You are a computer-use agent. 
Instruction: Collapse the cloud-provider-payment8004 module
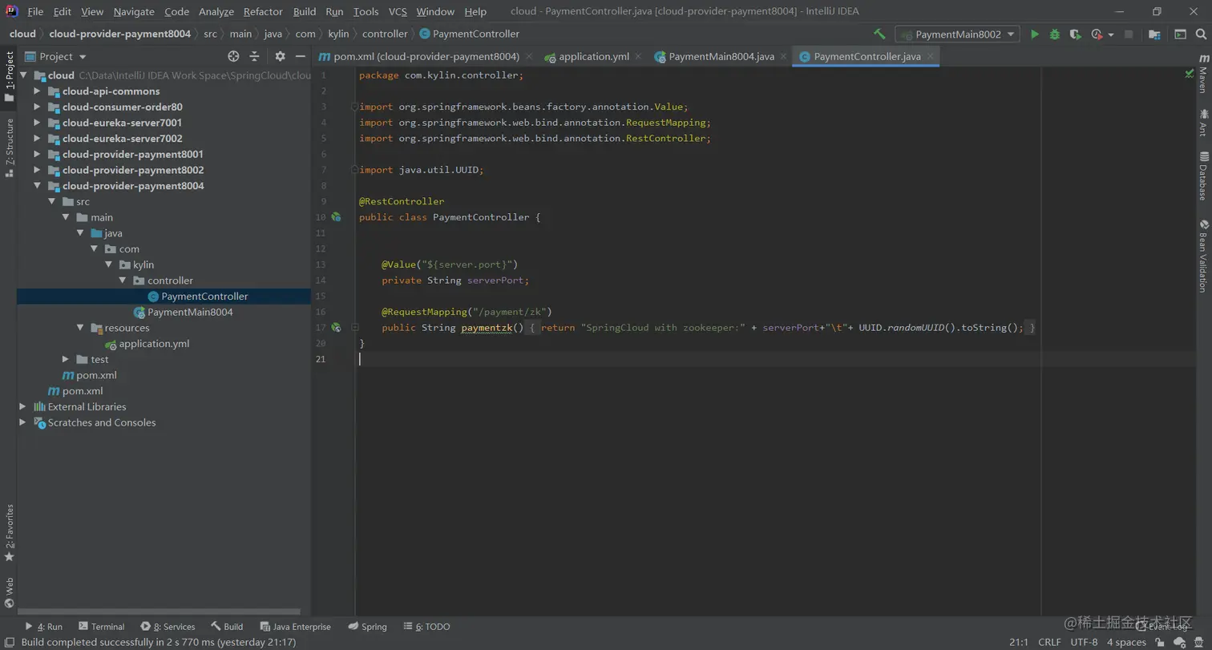coord(37,186)
